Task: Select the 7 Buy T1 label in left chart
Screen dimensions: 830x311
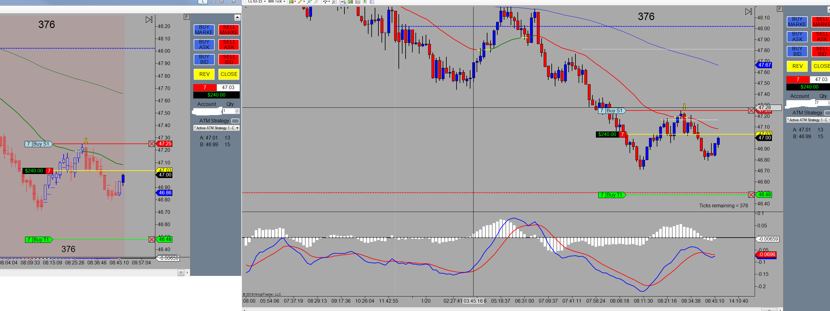Action: click(38, 239)
